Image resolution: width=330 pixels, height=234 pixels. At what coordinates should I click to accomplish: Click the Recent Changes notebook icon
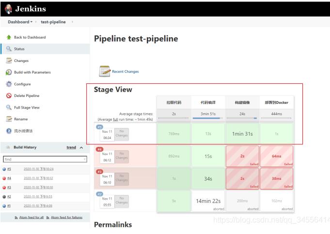coord(105,71)
